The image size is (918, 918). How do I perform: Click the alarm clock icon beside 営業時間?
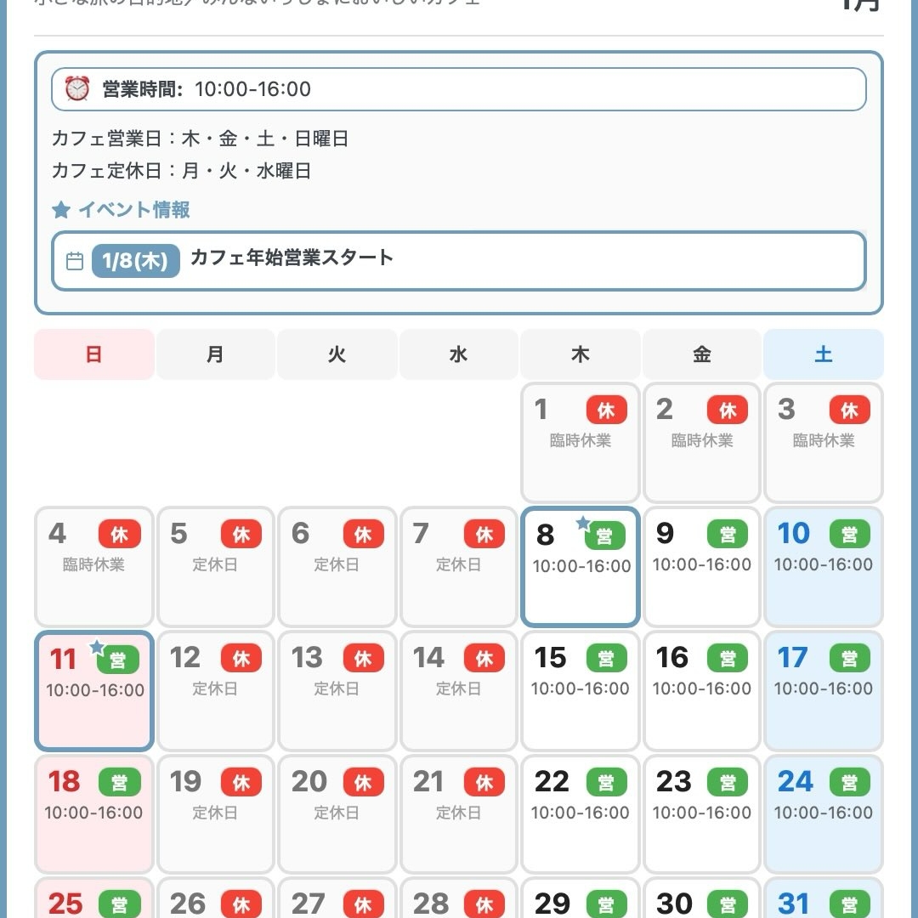coord(77,88)
